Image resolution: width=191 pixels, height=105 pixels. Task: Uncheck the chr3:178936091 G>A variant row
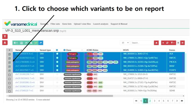click(9, 62)
